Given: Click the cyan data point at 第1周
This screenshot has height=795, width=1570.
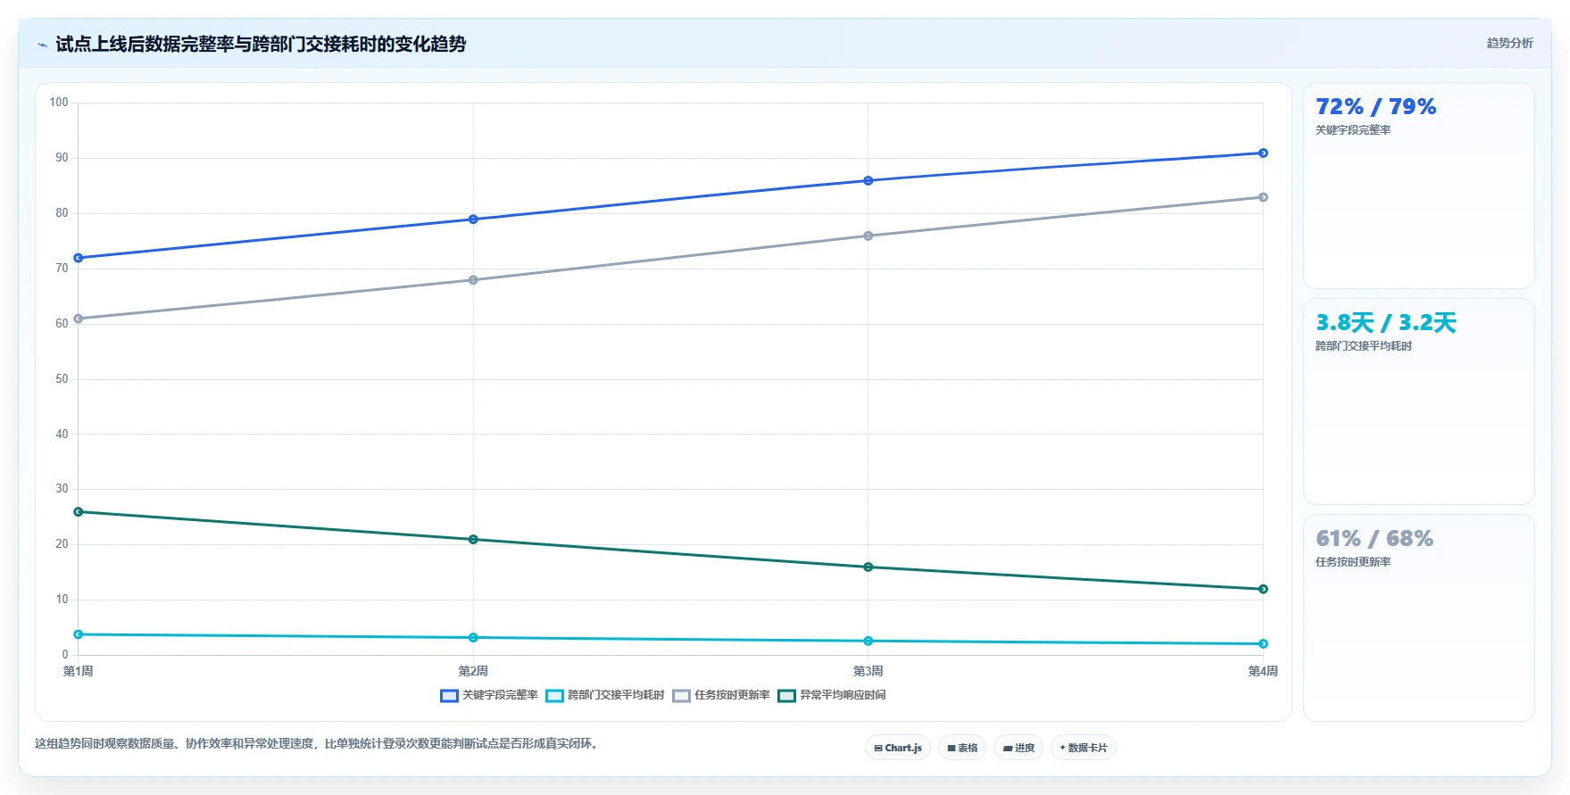Looking at the screenshot, I should click(79, 634).
